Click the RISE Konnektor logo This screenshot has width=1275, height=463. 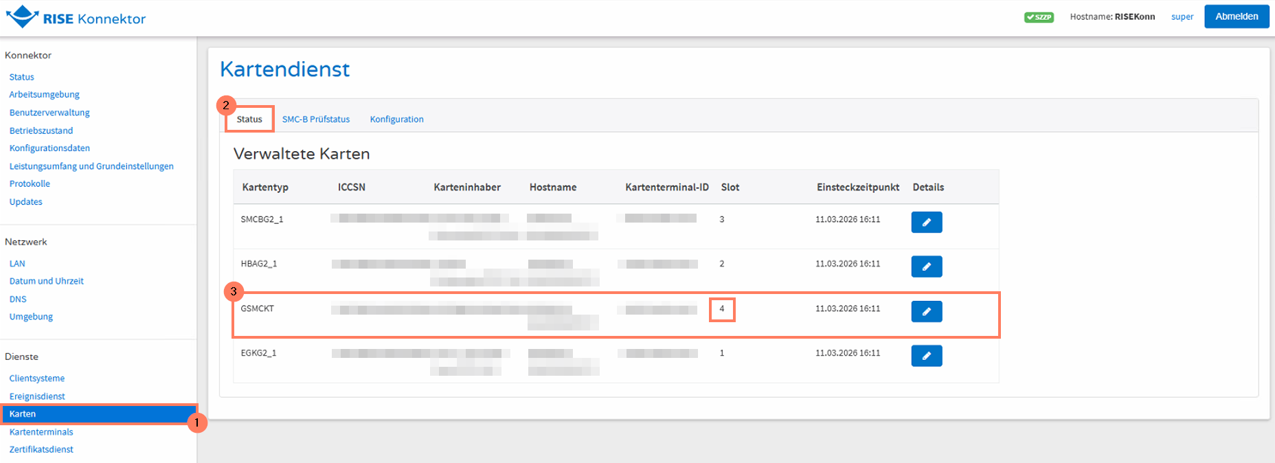(76, 17)
